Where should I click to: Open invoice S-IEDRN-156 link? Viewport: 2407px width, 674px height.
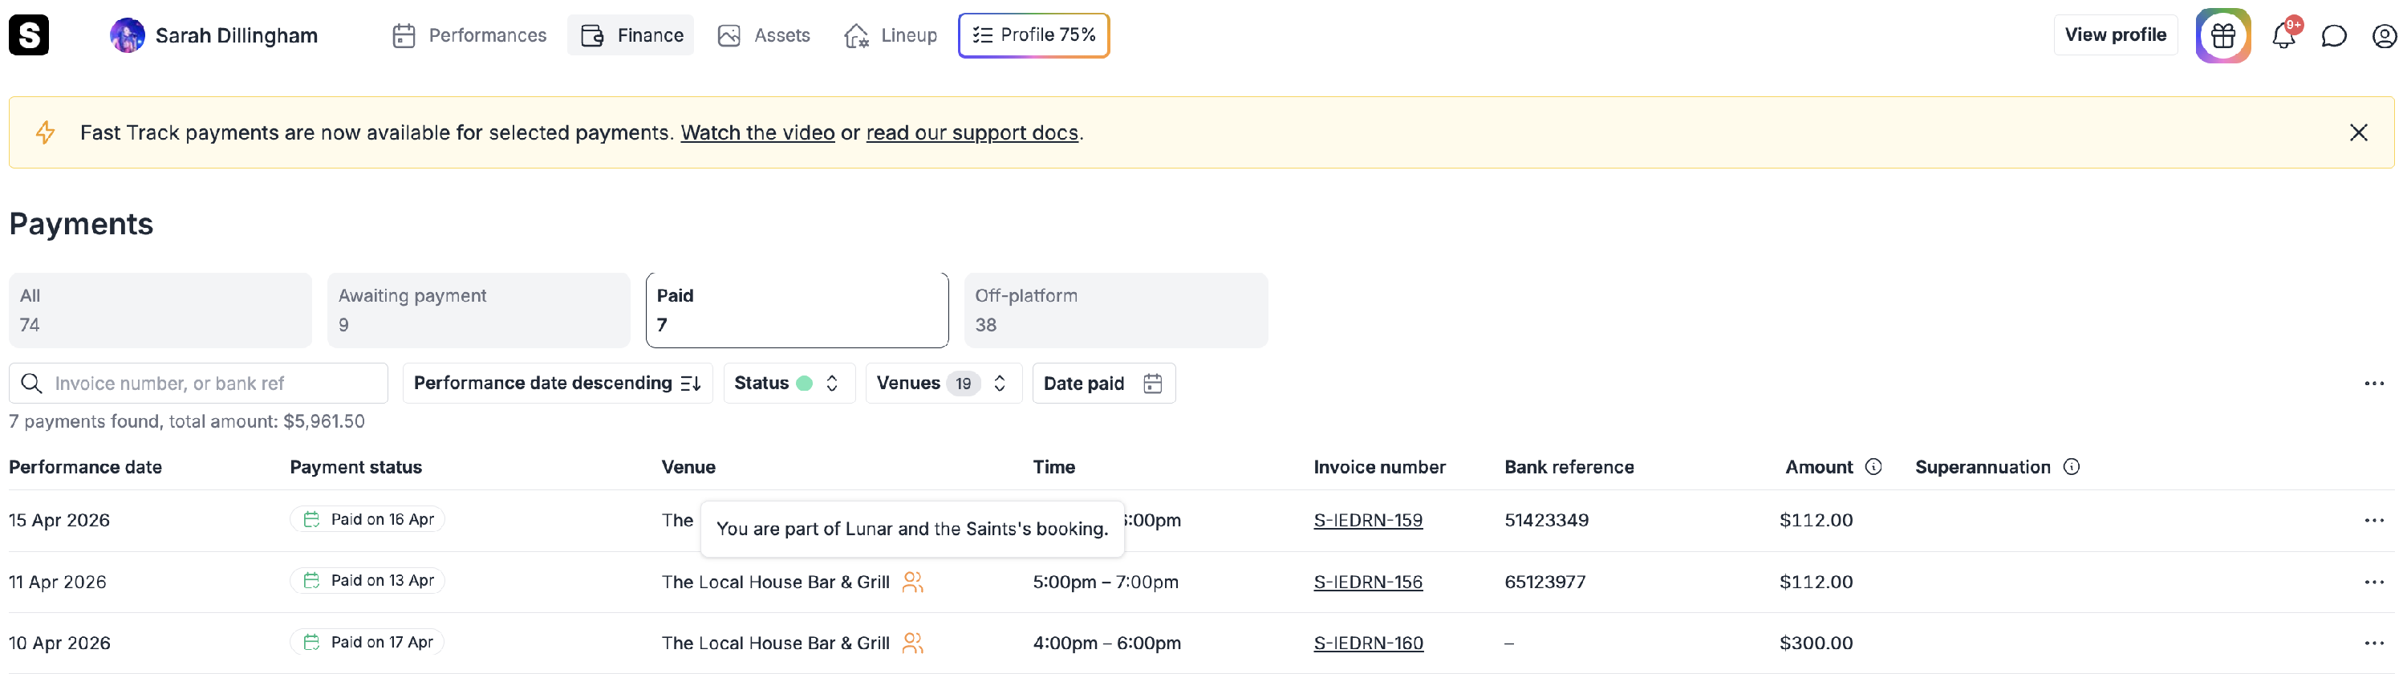tap(1367, 582)
